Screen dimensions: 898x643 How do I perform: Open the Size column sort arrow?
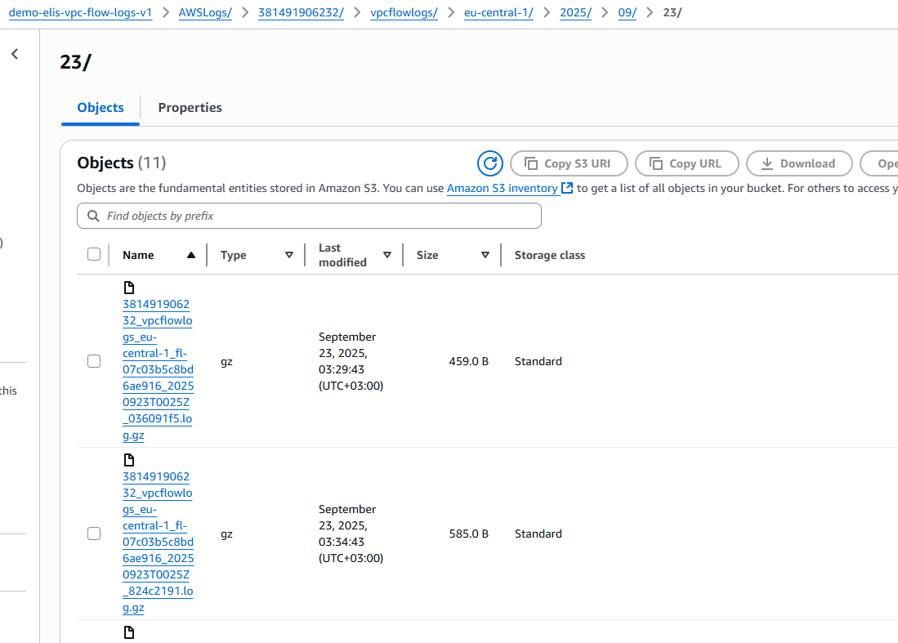point(485,255)
